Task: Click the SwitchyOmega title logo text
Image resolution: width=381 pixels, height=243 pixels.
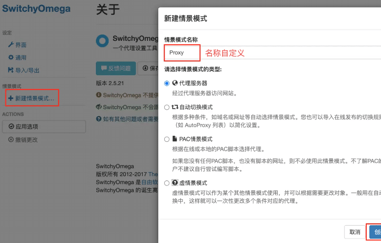Action: 36,9
